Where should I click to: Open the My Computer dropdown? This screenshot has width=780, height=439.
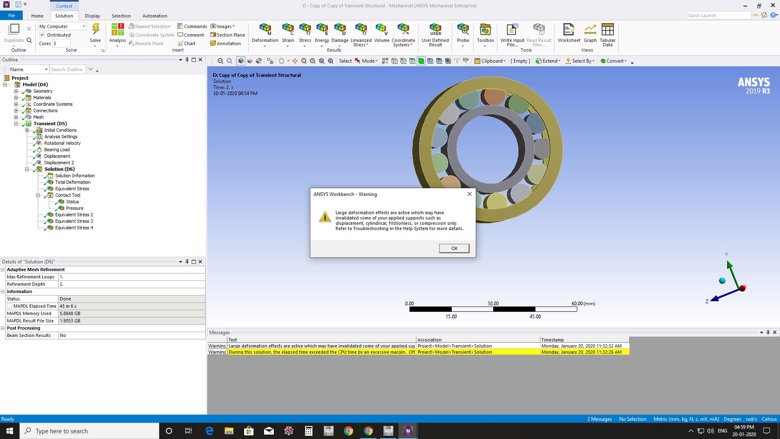click(x=83, y=26)
